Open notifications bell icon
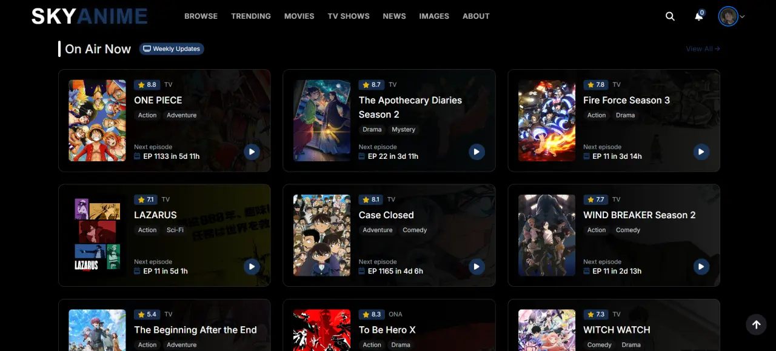This screenshot has width=776, height=351. [x=699, y=16]
